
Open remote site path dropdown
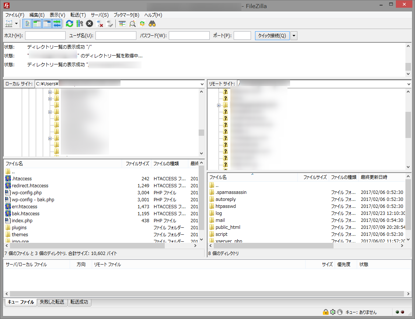click(x=409, y=84)
